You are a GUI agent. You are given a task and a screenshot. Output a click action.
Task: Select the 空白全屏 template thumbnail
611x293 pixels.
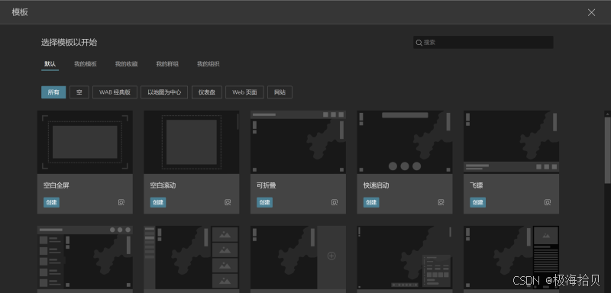85,142
